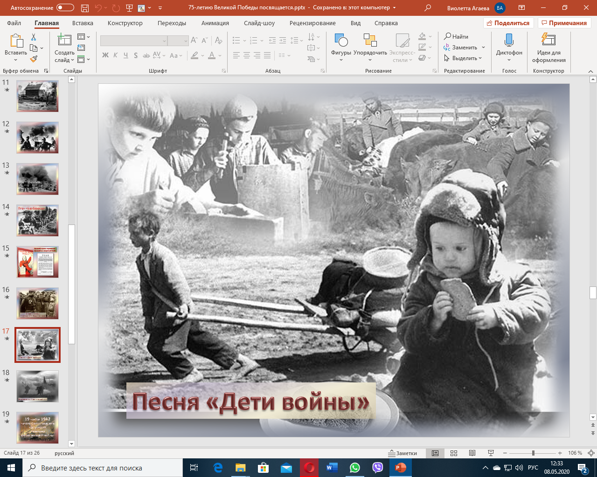Switch to slide sorter view icon
Image resolution: width=597 pixels, height=477 pixels.
(454, 453)
